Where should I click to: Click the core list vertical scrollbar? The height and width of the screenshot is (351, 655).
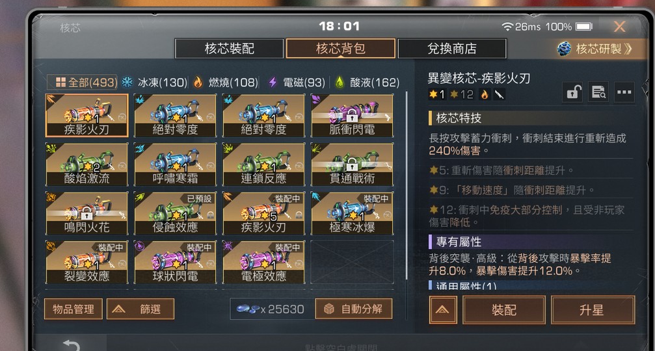pos(407,186)
